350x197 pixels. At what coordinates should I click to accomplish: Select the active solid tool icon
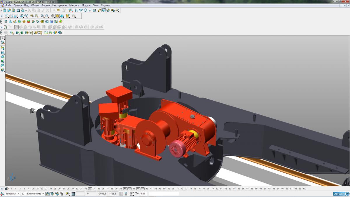[x=104, y=10]
